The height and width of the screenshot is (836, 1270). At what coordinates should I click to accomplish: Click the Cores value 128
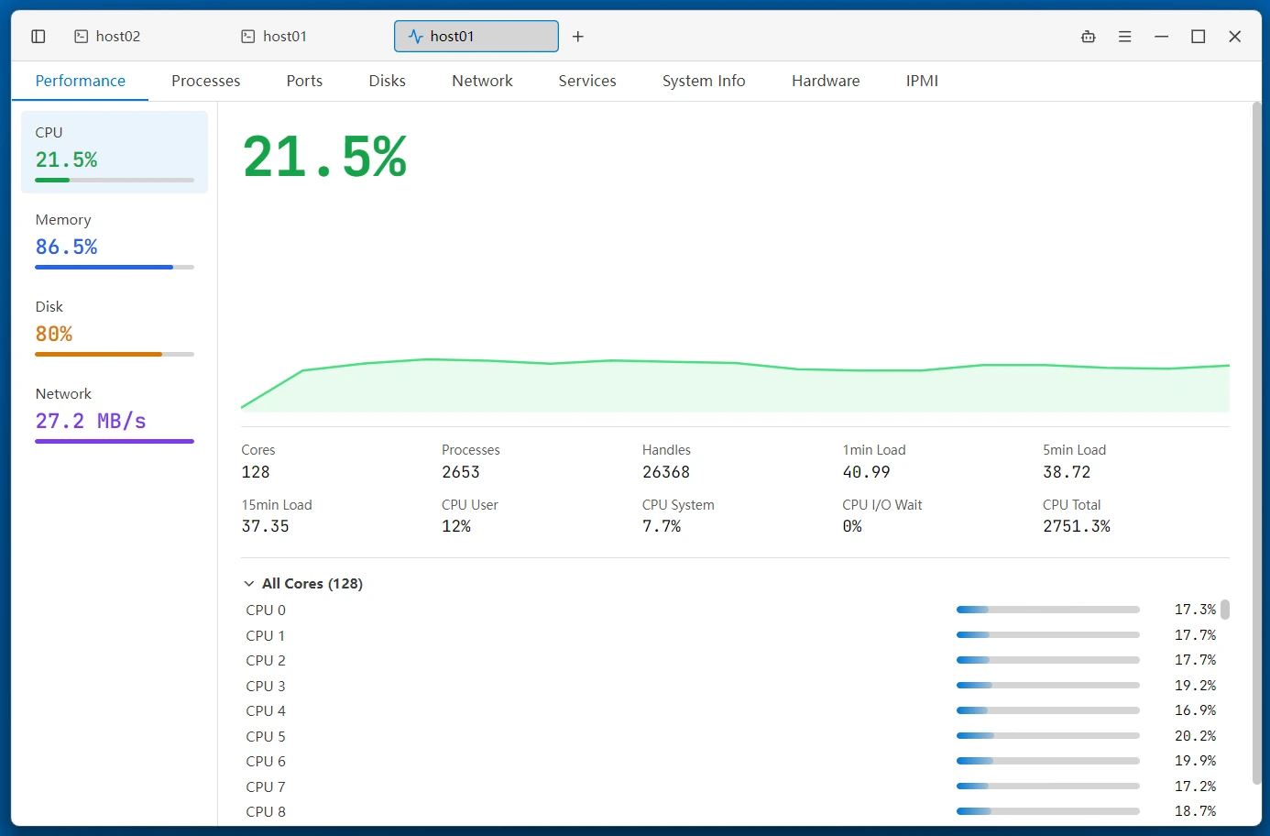pos(256,472)
